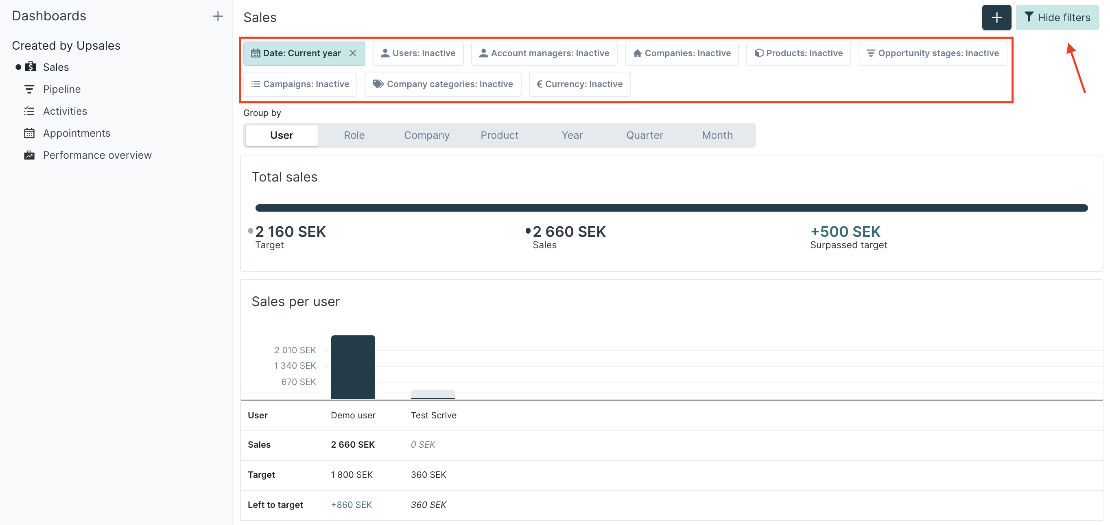Click the Test Scrive column header
Image resolution: width=1110 pixels, height=525 pixels.
click(x=433, y=415)
